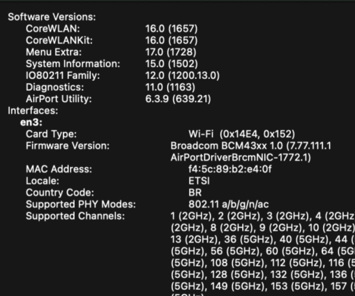
Task: Click the Card Type label
Action: (51, 134)
